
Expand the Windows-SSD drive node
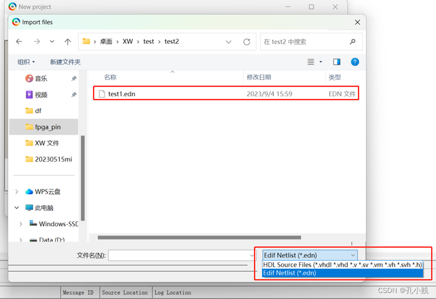pos(22,223)
